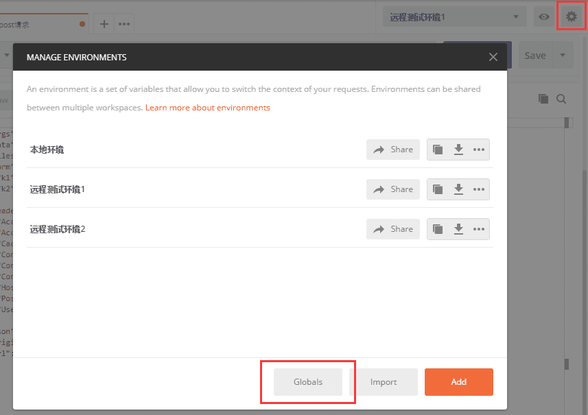588x415 pixels.
Task: Switch to the post请求 tab
Action: 44,25
